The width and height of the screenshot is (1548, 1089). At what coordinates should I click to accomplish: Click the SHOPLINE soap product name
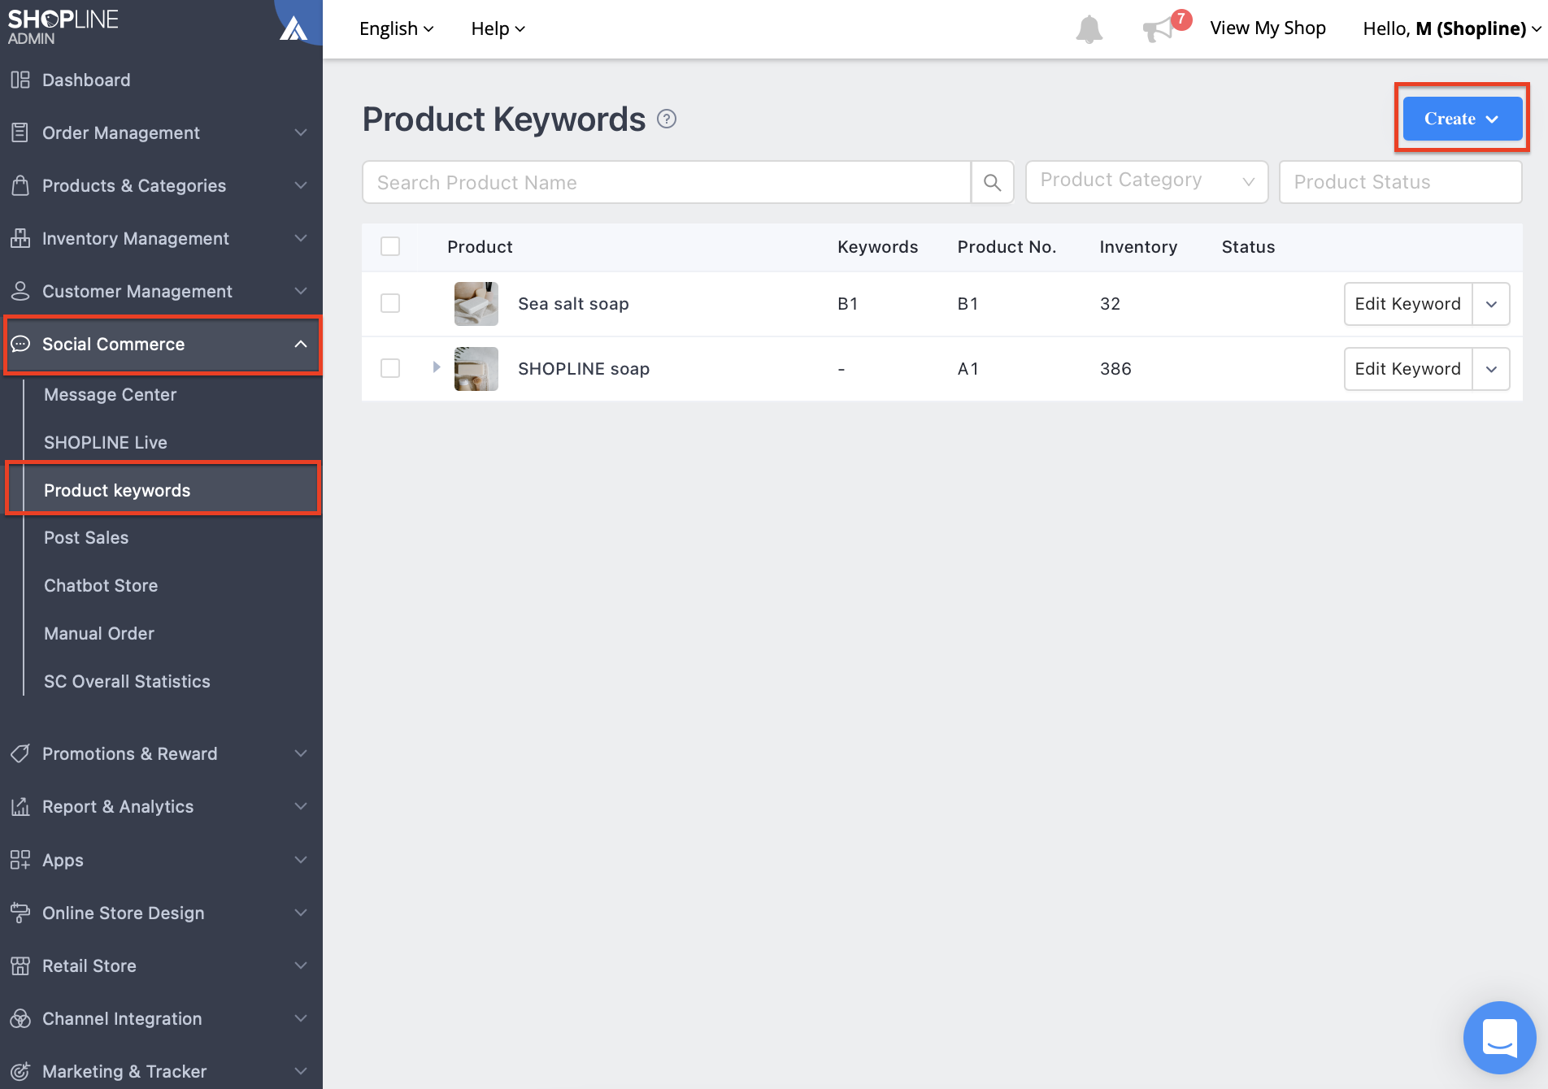click(584, 369)
